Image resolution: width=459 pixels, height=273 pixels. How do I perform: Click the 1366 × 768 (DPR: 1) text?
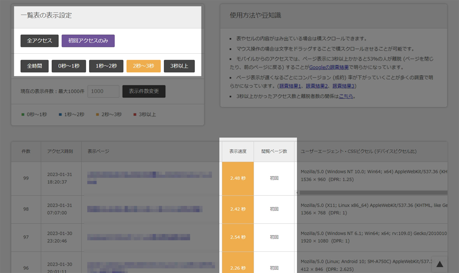click(324, 213)
